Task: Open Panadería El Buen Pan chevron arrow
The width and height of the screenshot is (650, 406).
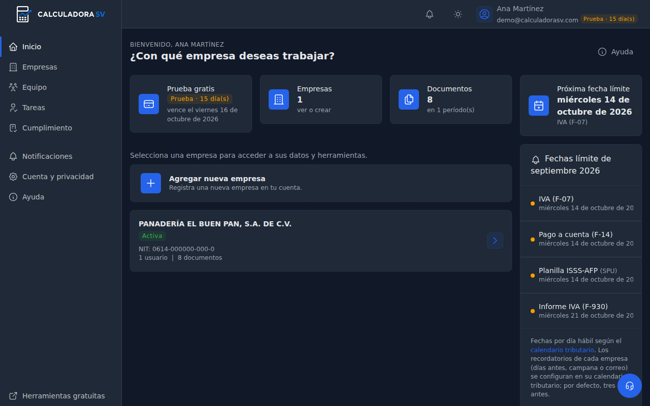Action: [495, 241]
